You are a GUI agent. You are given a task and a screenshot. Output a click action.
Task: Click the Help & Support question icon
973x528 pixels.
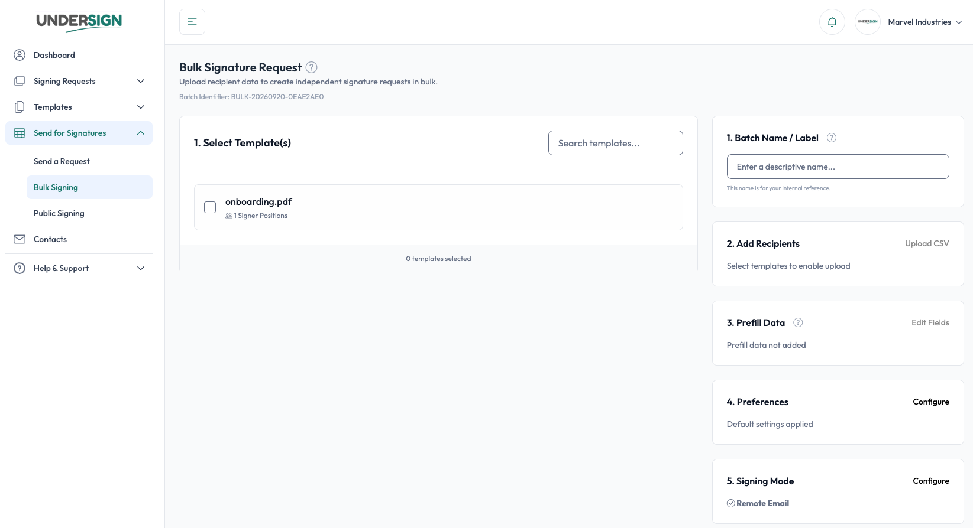tap(20, 268)
